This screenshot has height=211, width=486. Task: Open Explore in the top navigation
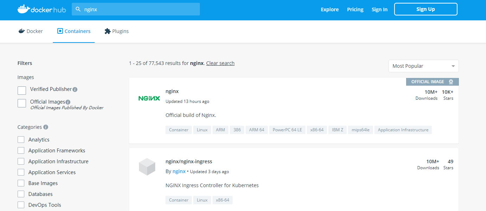point(330,9)
